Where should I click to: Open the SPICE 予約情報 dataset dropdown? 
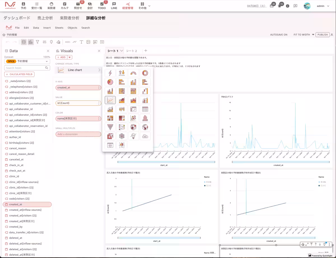point(27,61)
